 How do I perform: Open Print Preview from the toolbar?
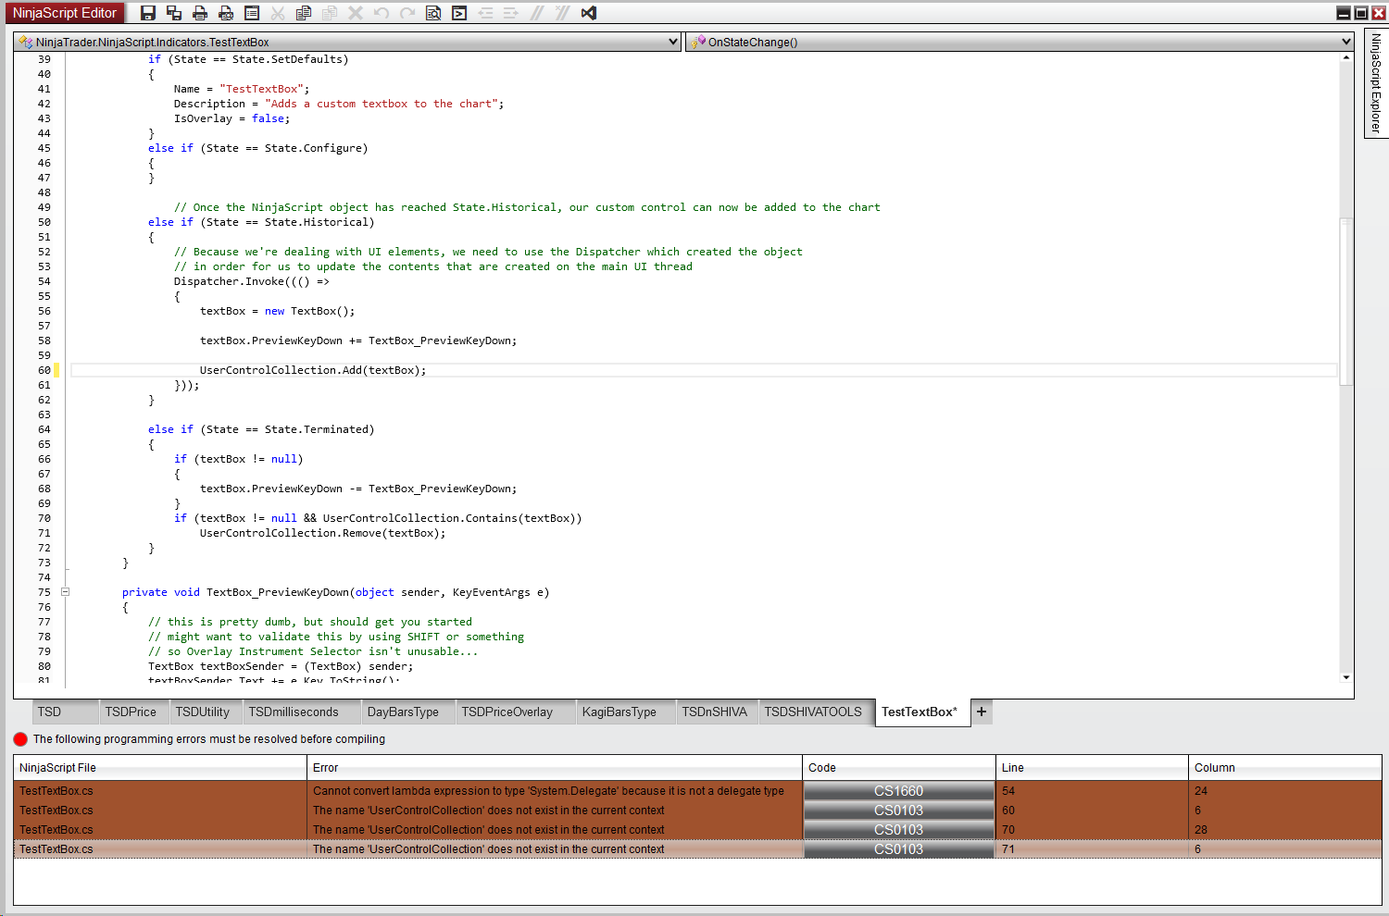tap(226, 13)
